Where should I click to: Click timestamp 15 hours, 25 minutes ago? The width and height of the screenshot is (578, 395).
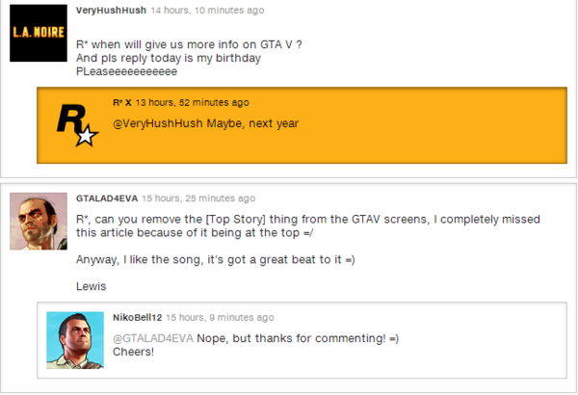[198, 198]
